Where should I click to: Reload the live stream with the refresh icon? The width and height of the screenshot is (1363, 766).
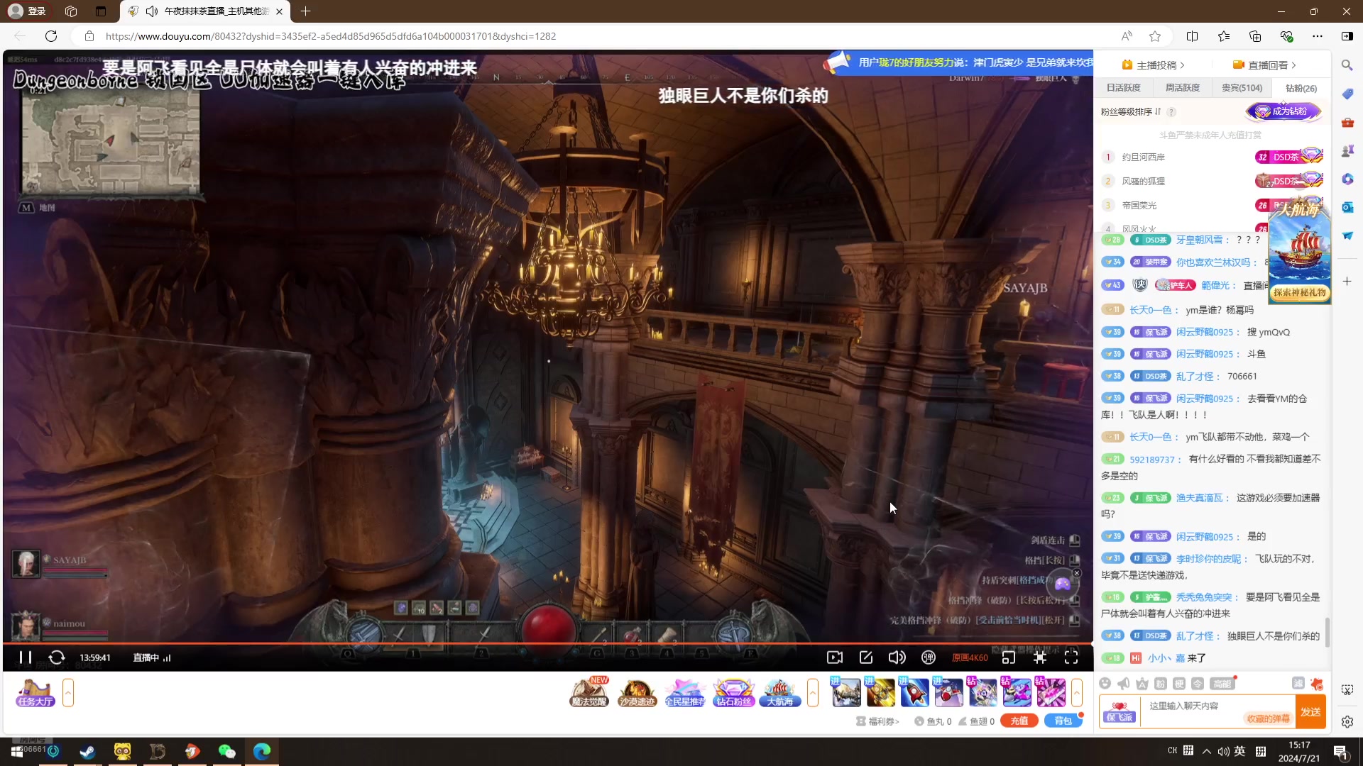pos(57,657)
